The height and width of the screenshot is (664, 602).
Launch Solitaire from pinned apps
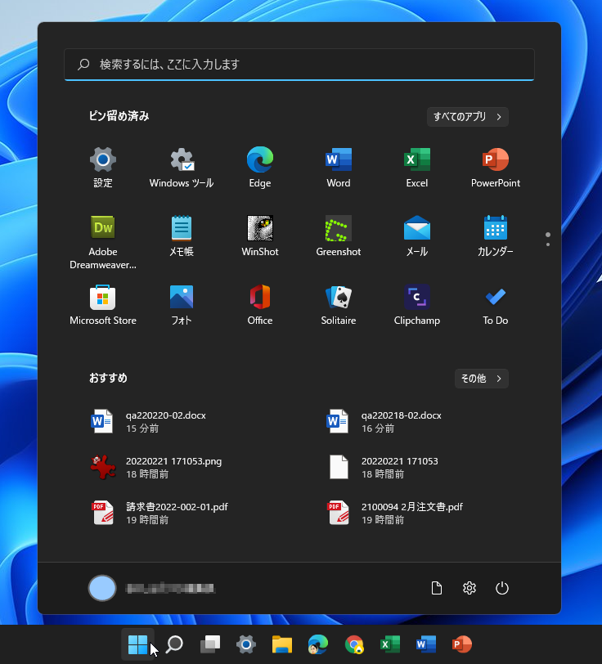click(x=338, y=304)
